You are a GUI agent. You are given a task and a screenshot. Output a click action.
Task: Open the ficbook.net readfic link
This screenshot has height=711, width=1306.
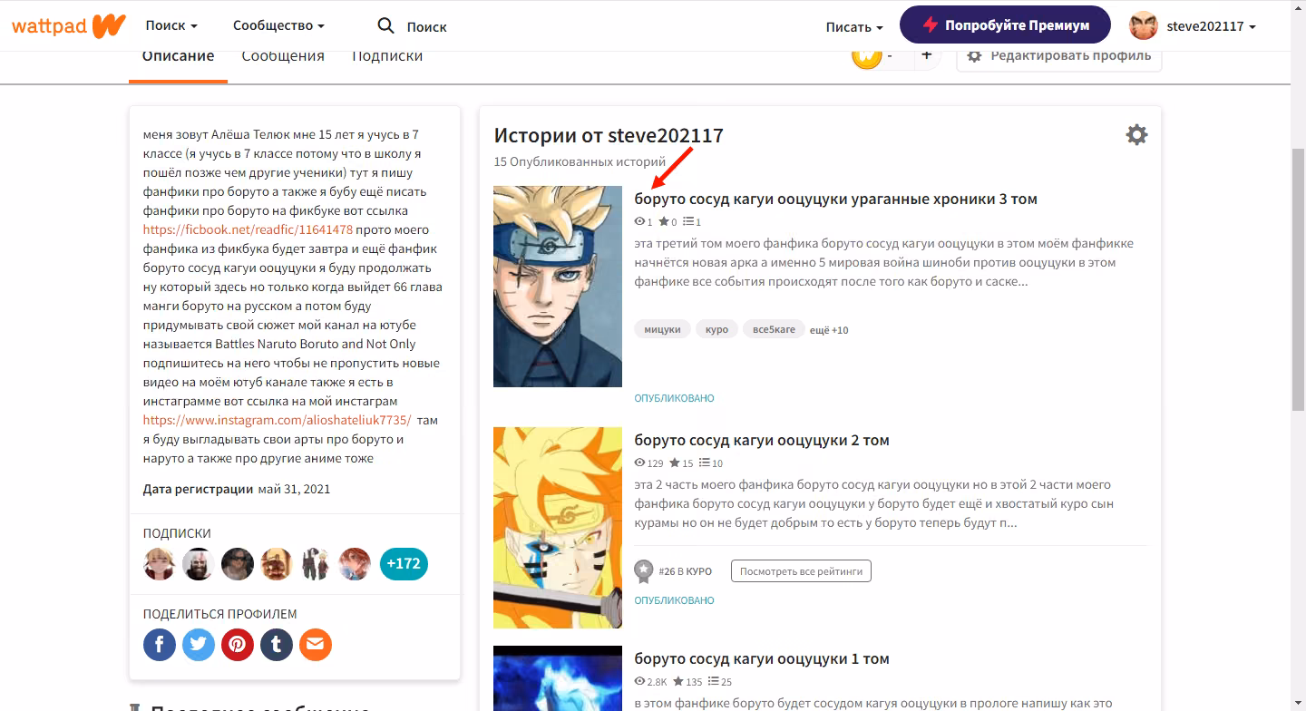click(x=248, y=229)
